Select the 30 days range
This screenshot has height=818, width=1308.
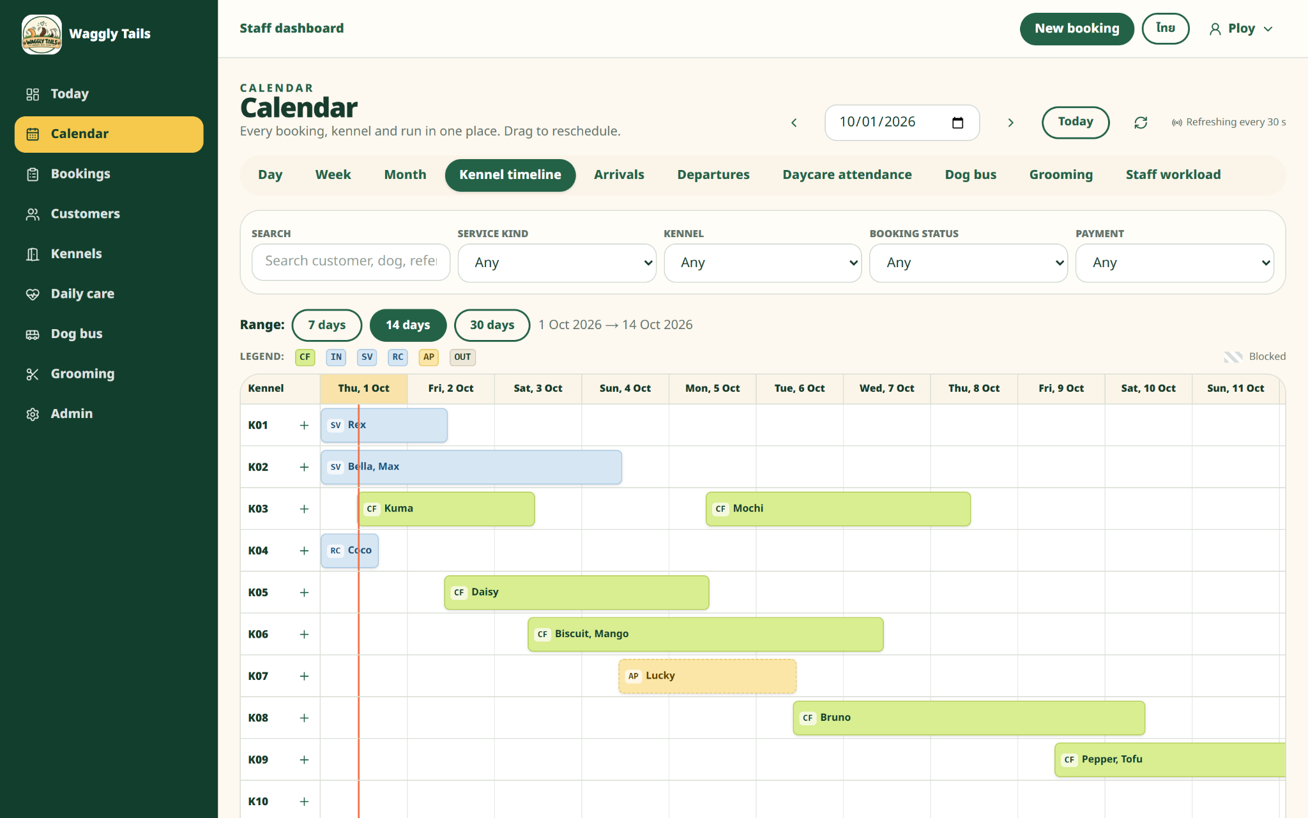[492, 325]
